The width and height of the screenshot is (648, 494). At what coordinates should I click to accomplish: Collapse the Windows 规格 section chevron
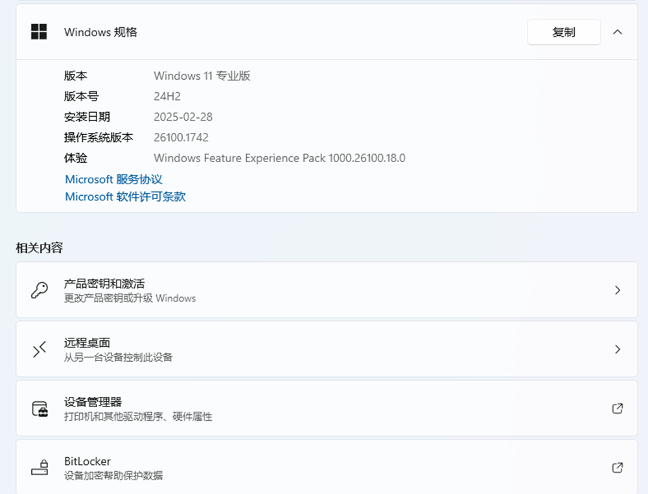coord(618,32)
